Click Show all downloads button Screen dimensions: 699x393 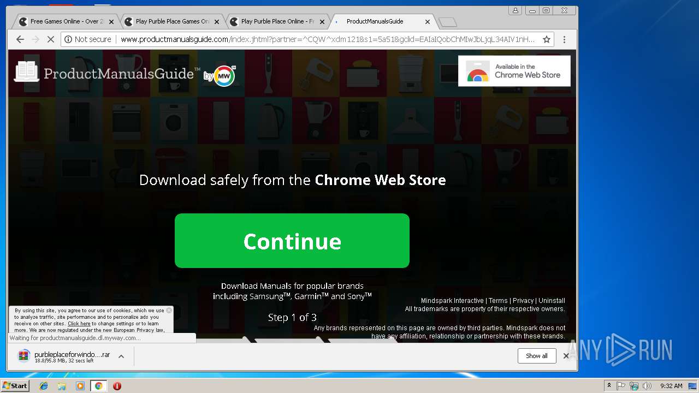537,356
